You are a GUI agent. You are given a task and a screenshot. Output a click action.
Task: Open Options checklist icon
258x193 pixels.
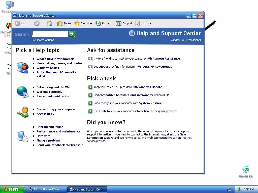[138, 23]
